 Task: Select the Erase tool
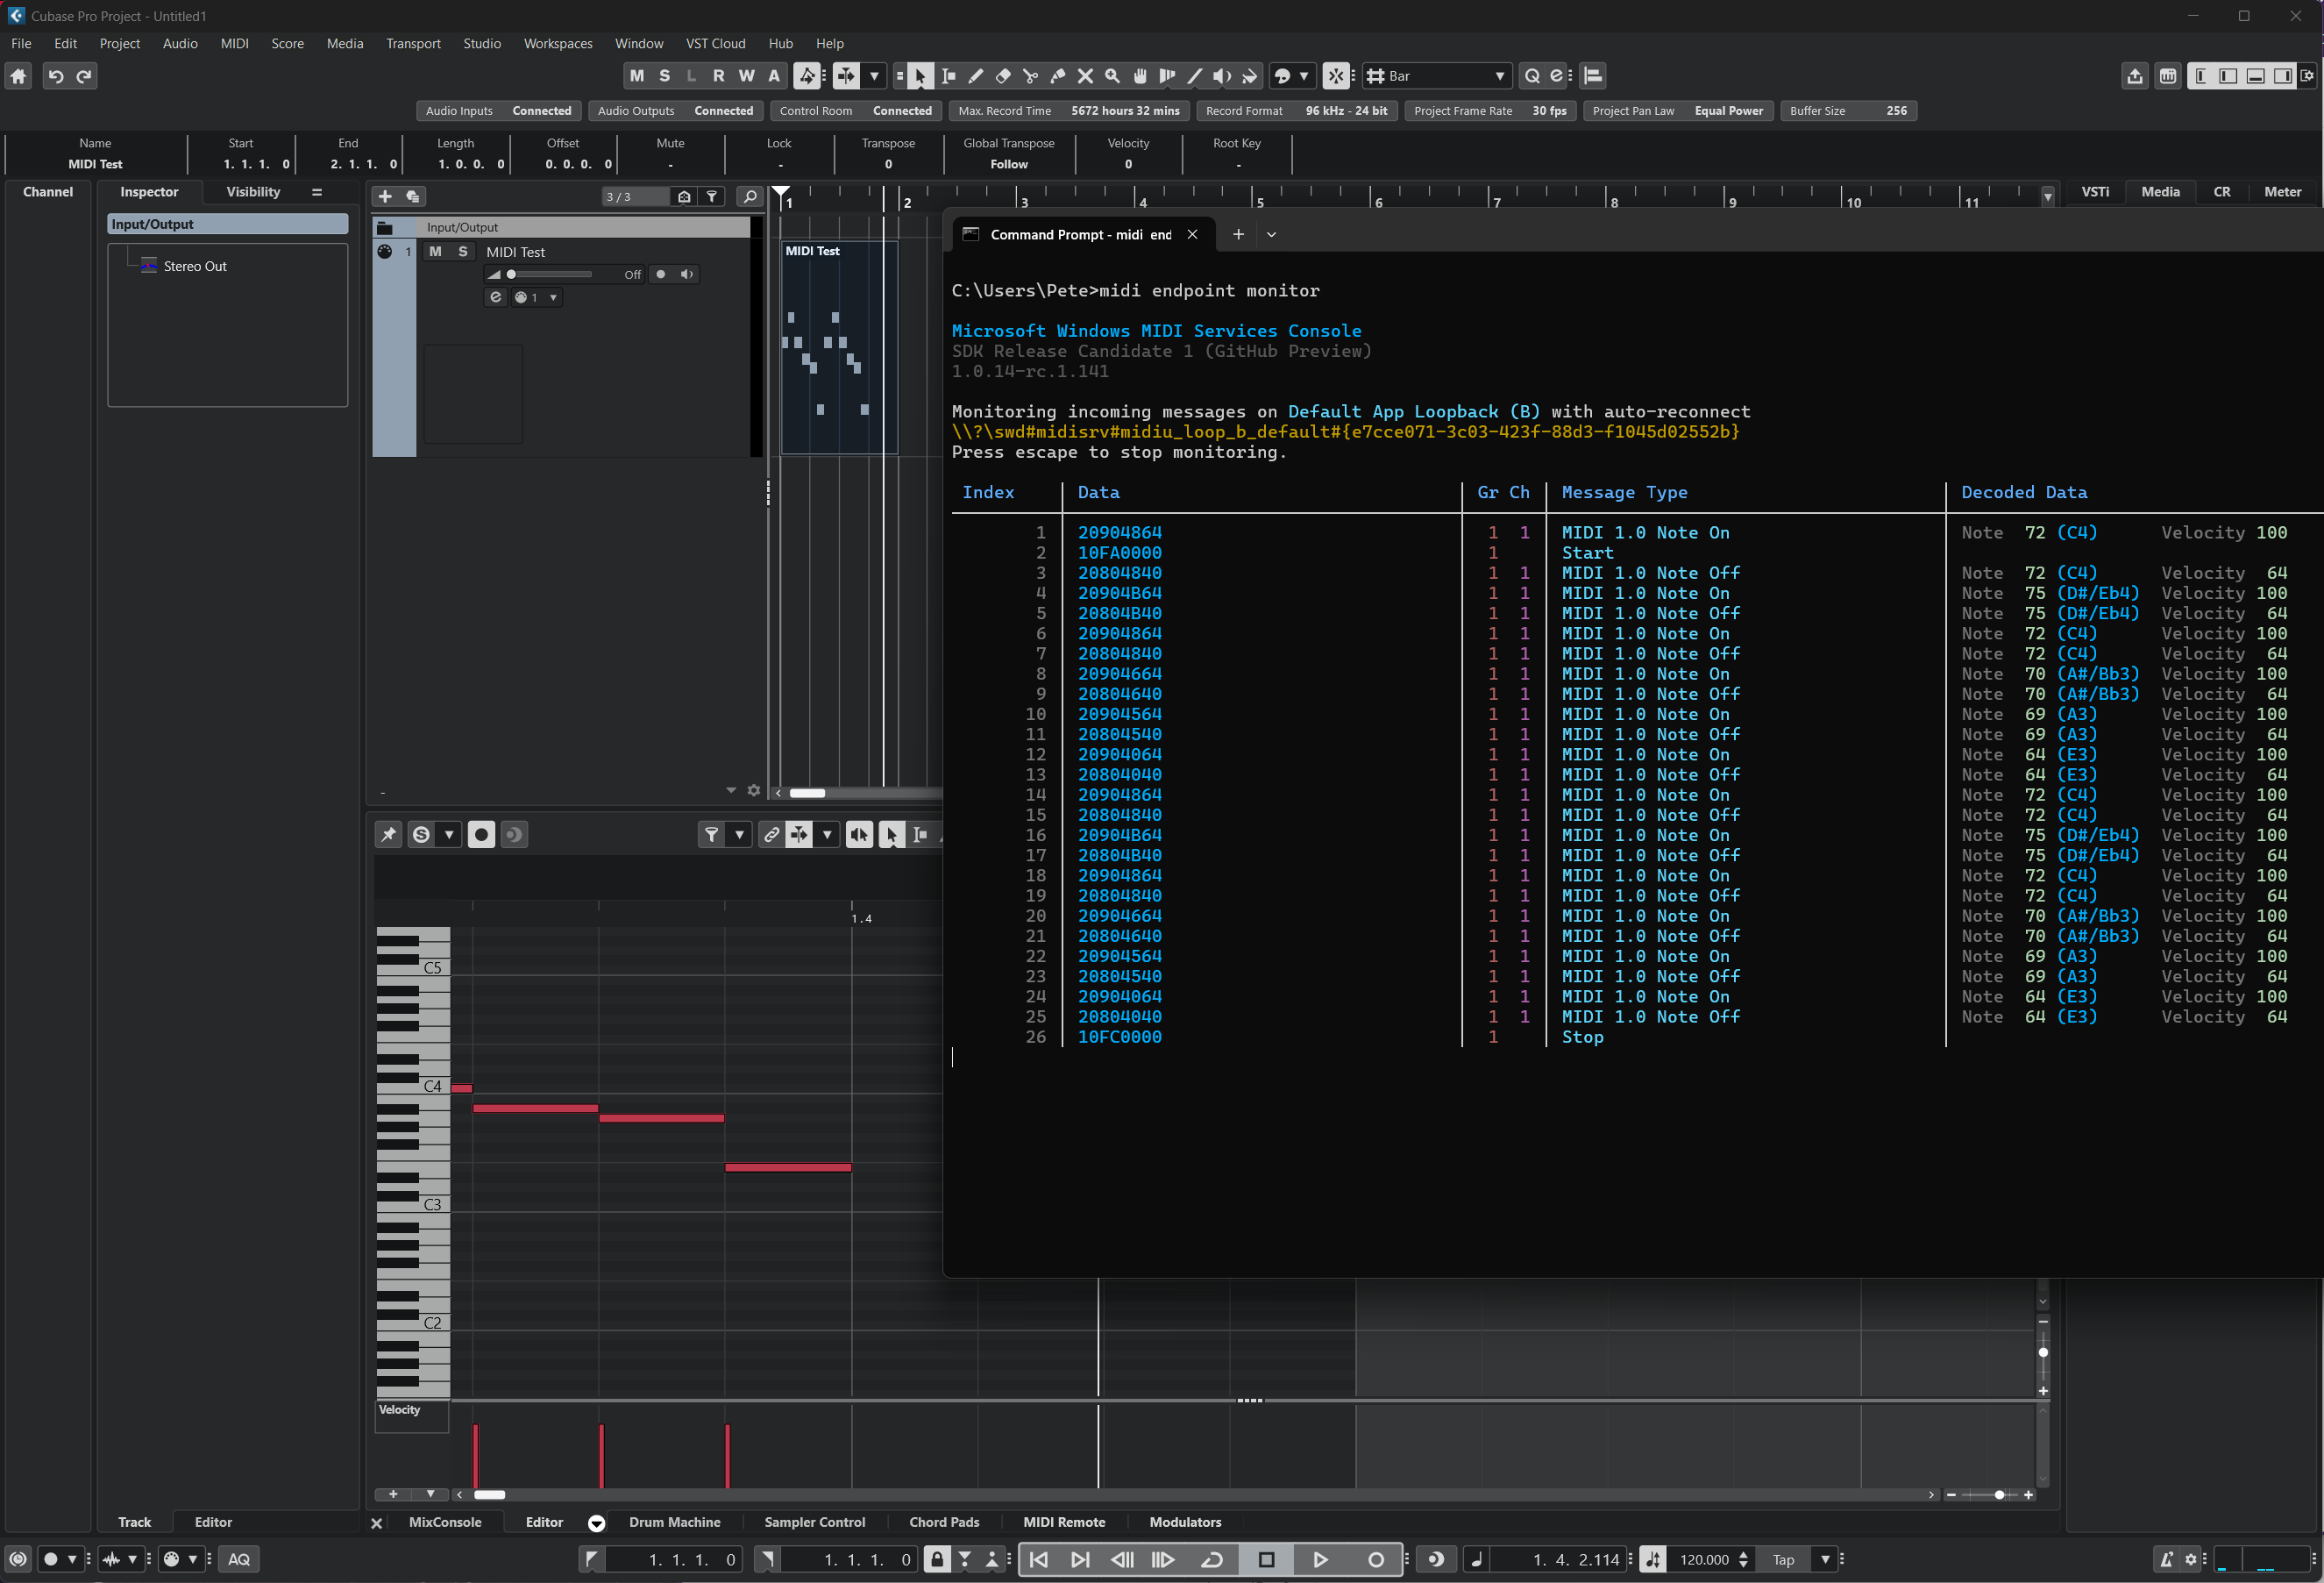(1003, 76)
